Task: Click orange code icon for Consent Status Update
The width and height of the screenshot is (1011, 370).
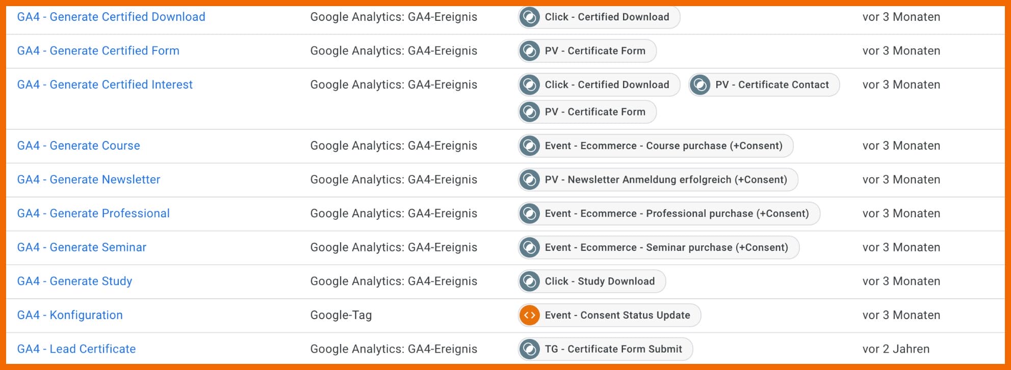Action: point(530,316)
